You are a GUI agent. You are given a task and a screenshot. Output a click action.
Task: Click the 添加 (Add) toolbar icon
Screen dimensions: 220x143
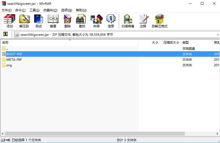click(9, 21)
